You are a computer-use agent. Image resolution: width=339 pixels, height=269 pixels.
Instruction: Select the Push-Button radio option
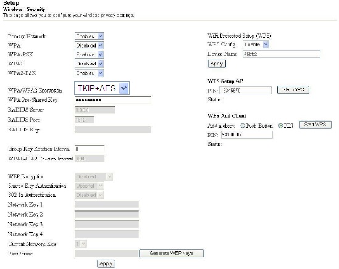pos(243,126)
